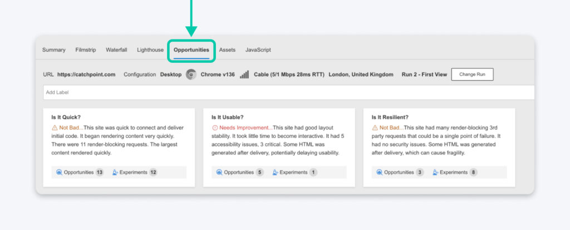Switch to the Summary tab
The image size is (570, 230).
(x=53, y=50)
